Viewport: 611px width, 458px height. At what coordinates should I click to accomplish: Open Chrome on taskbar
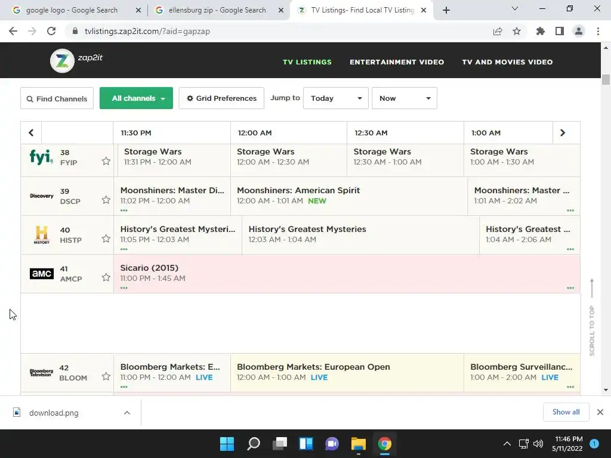[x=385, y=444]
